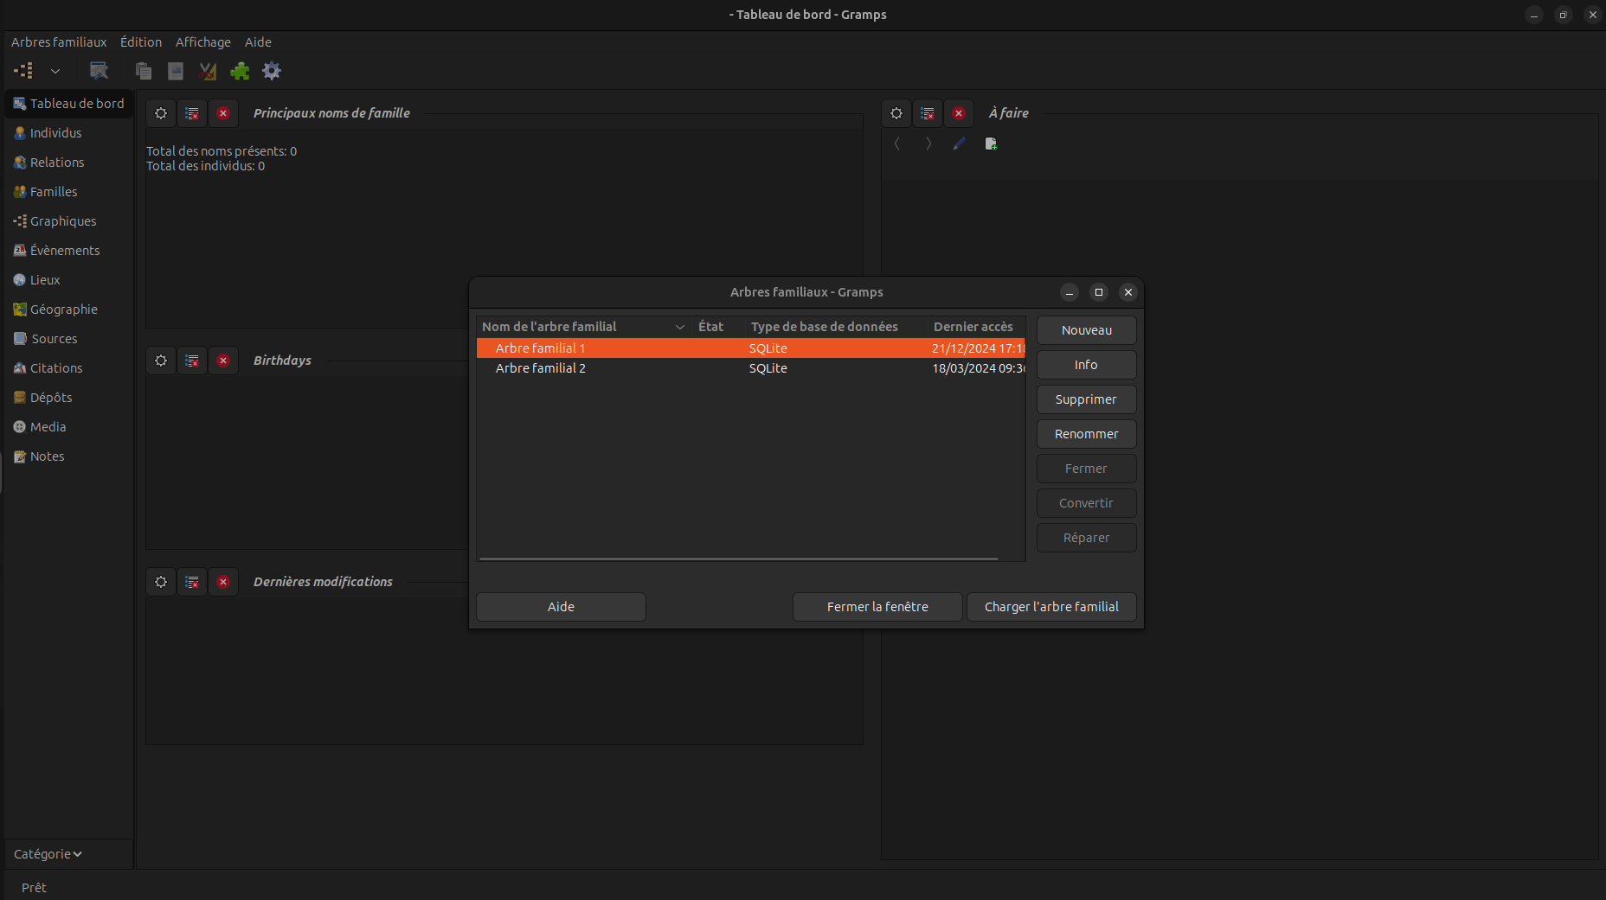Detach the Birthdays gramplet
Viewport: 1606px width, 900px height.
(192, 361)
